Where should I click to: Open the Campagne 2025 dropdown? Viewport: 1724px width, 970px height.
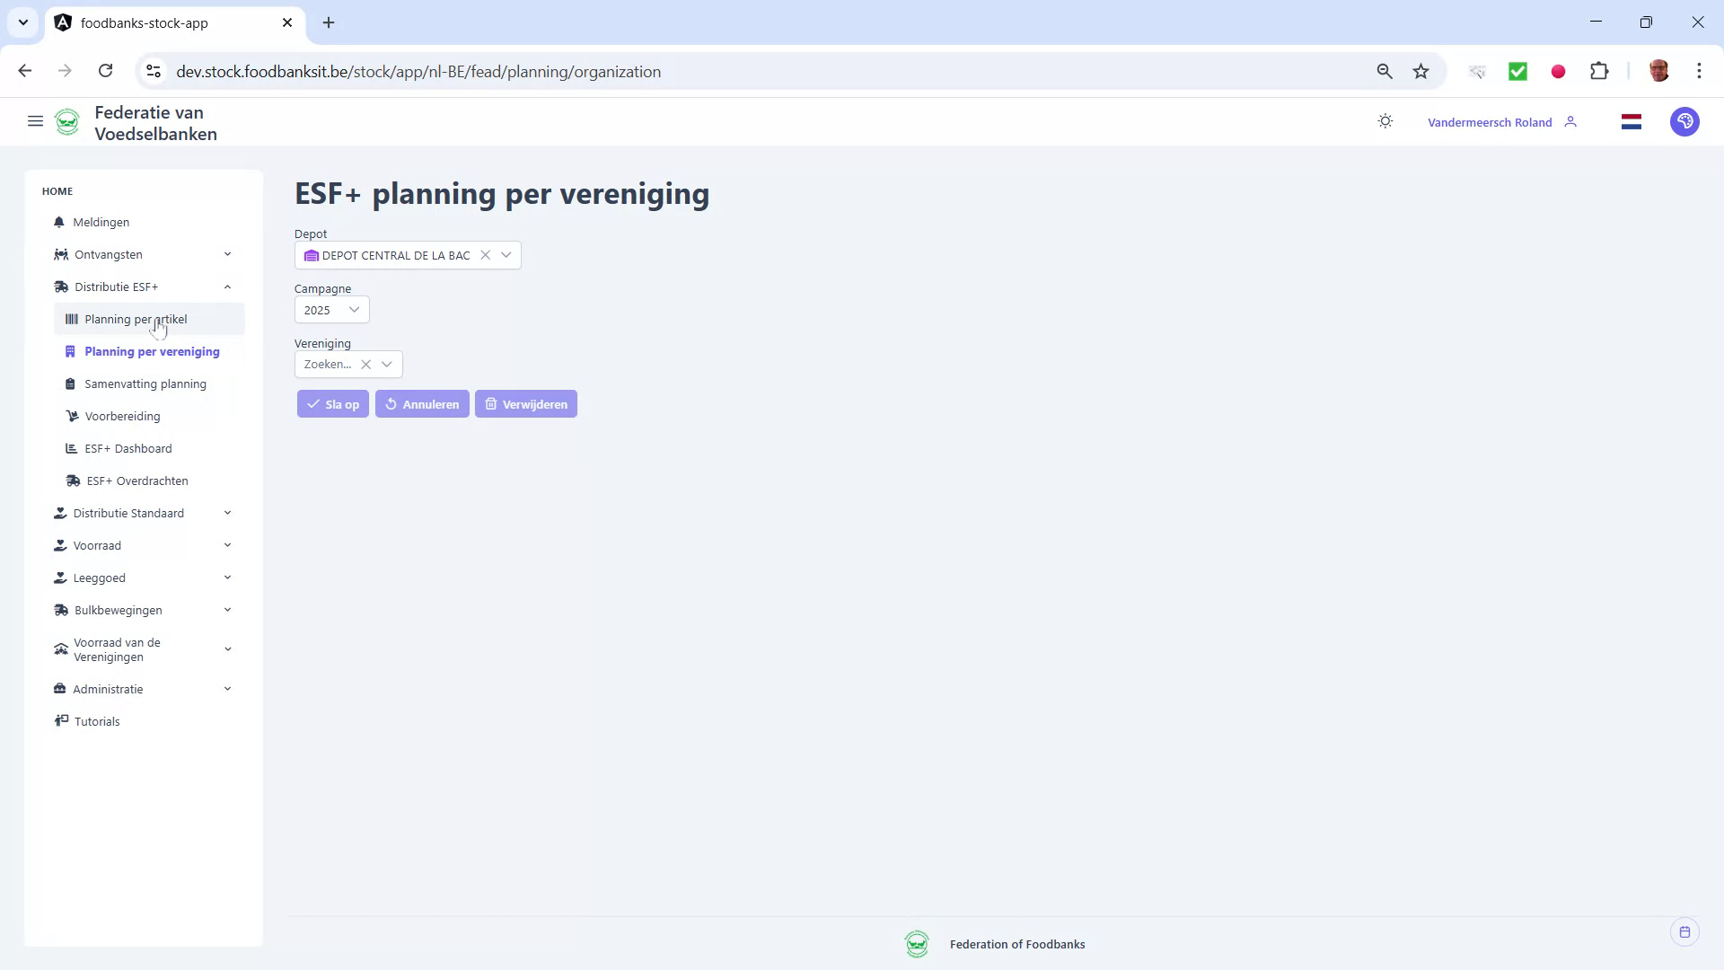click(353, 310)
